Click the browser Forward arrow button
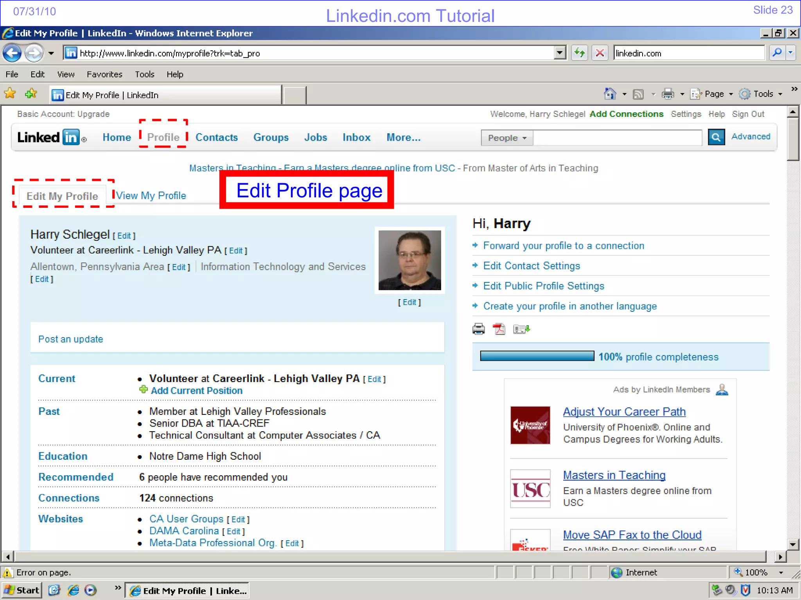The image size is (801, 600). coord(34,53)
